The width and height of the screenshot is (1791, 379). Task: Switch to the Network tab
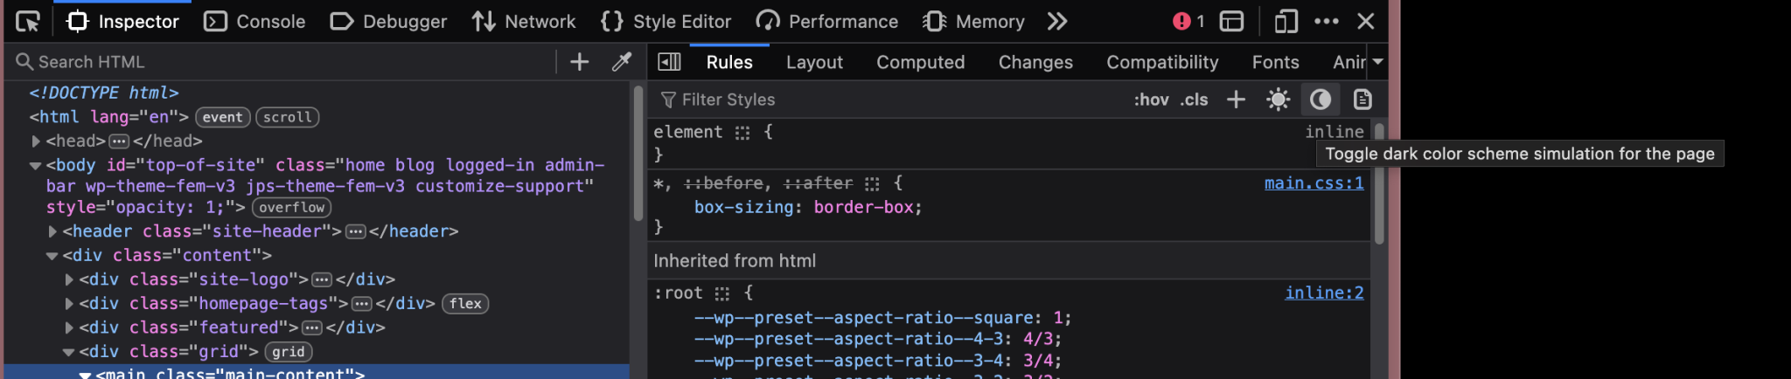click(x=523, y=21)
